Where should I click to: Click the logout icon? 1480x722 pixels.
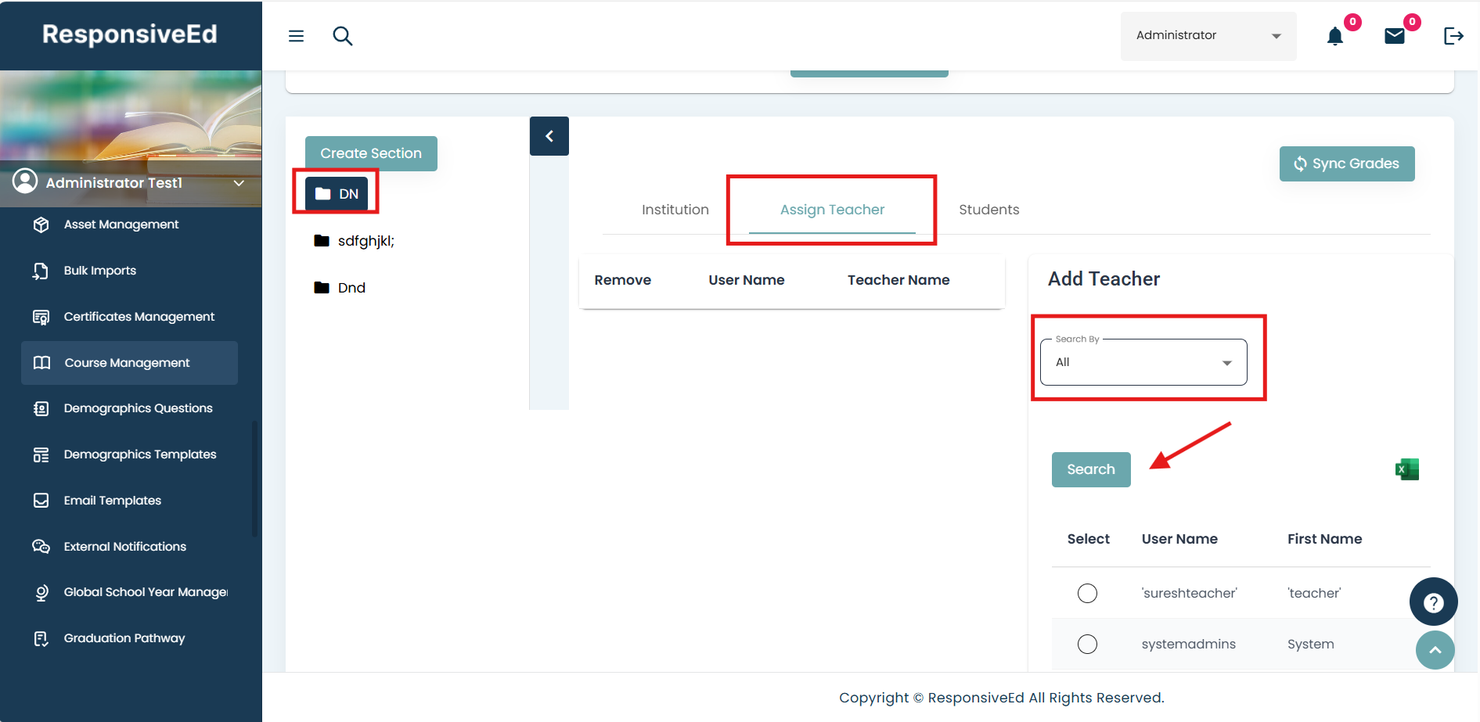click(1453, 36)
